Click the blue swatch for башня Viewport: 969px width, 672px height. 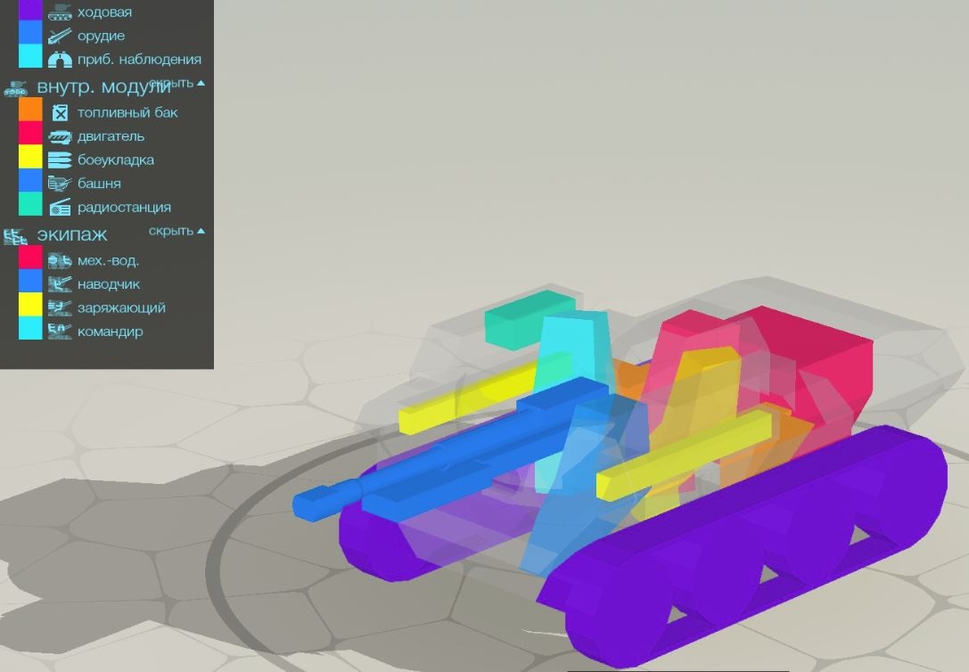coord(30,180)
